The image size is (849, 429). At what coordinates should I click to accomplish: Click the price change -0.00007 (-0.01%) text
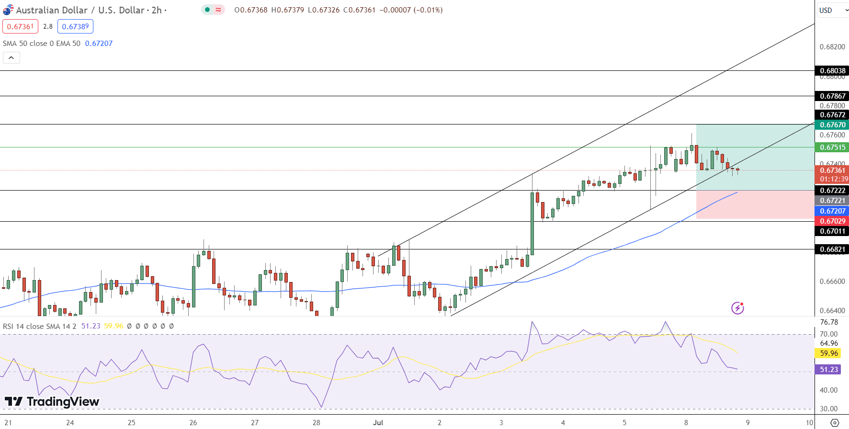point(411,10)
